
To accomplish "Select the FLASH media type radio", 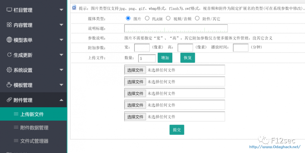I will (x=147, y=18).
